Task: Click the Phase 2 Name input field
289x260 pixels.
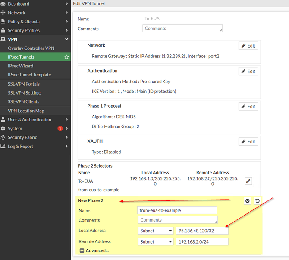Action: point(177,210)
